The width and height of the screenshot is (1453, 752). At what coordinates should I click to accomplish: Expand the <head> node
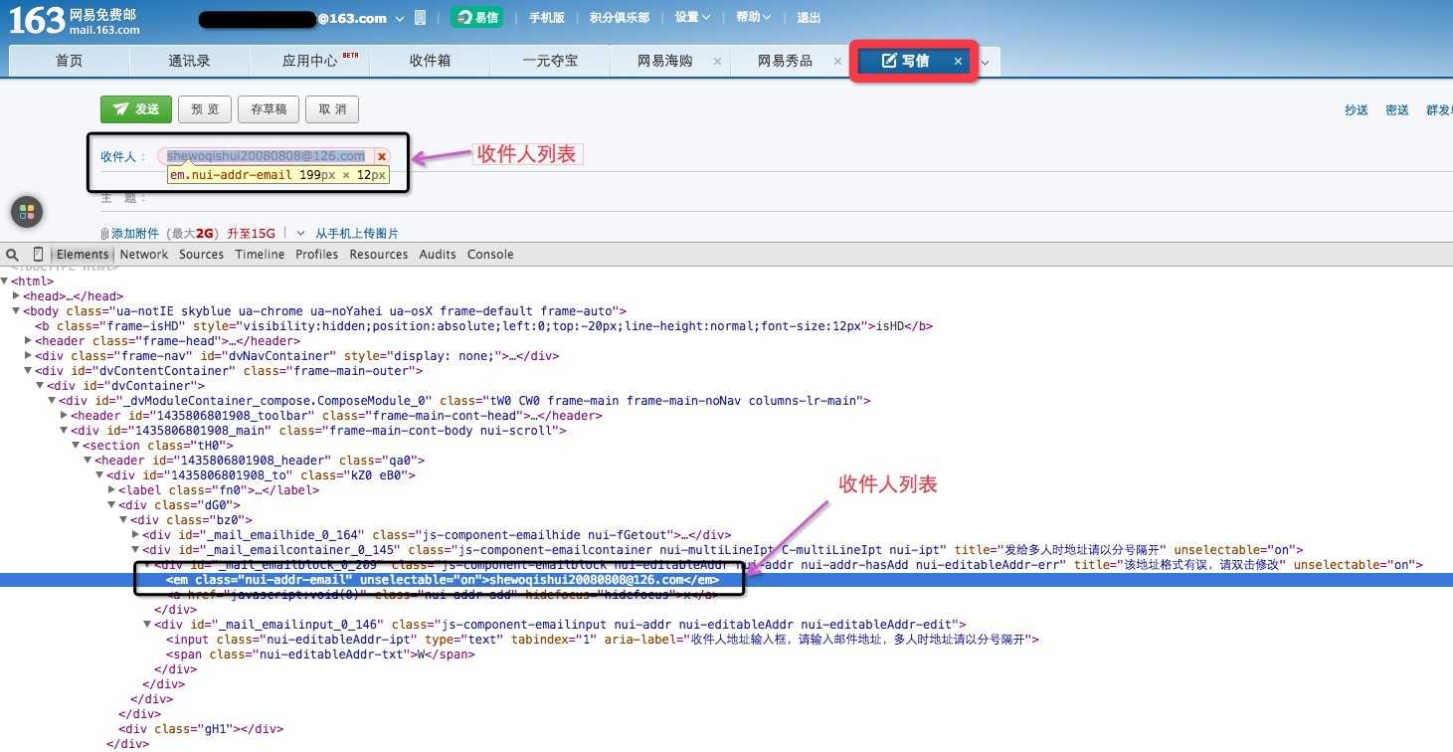16,296
